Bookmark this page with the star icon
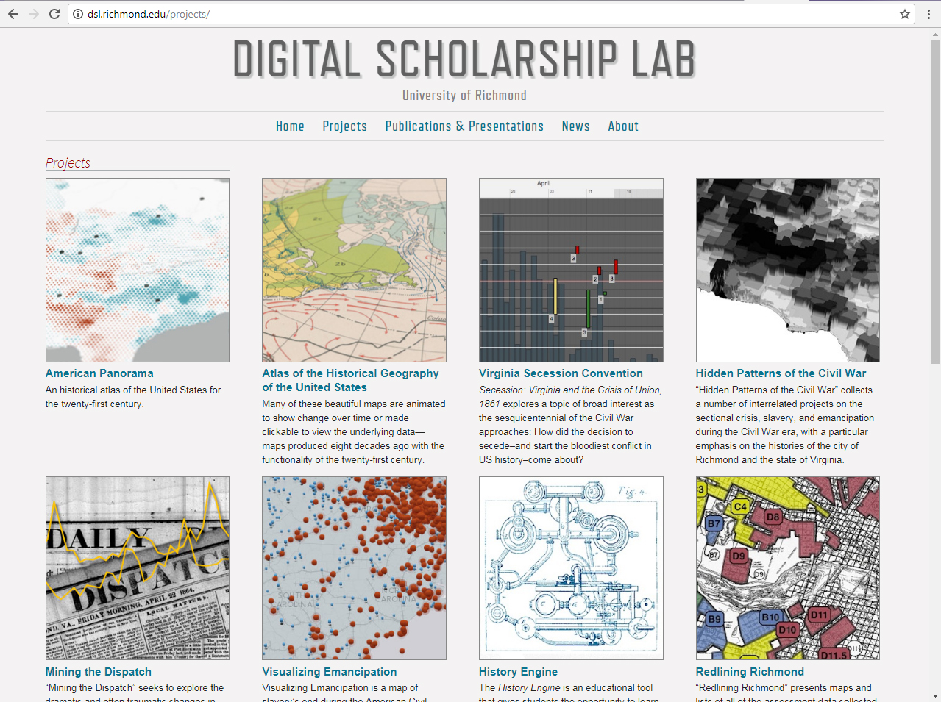941x702 pixels. 905,14
